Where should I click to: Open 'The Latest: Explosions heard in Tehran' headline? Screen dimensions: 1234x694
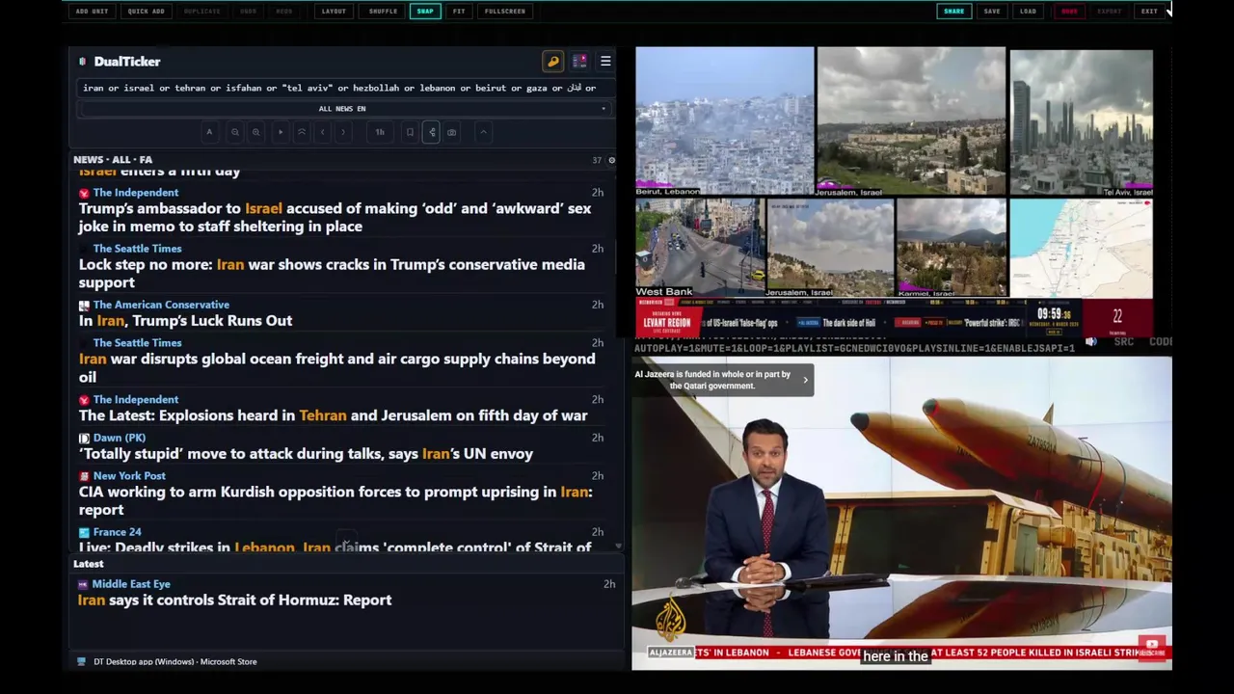[x=333, y=415]
